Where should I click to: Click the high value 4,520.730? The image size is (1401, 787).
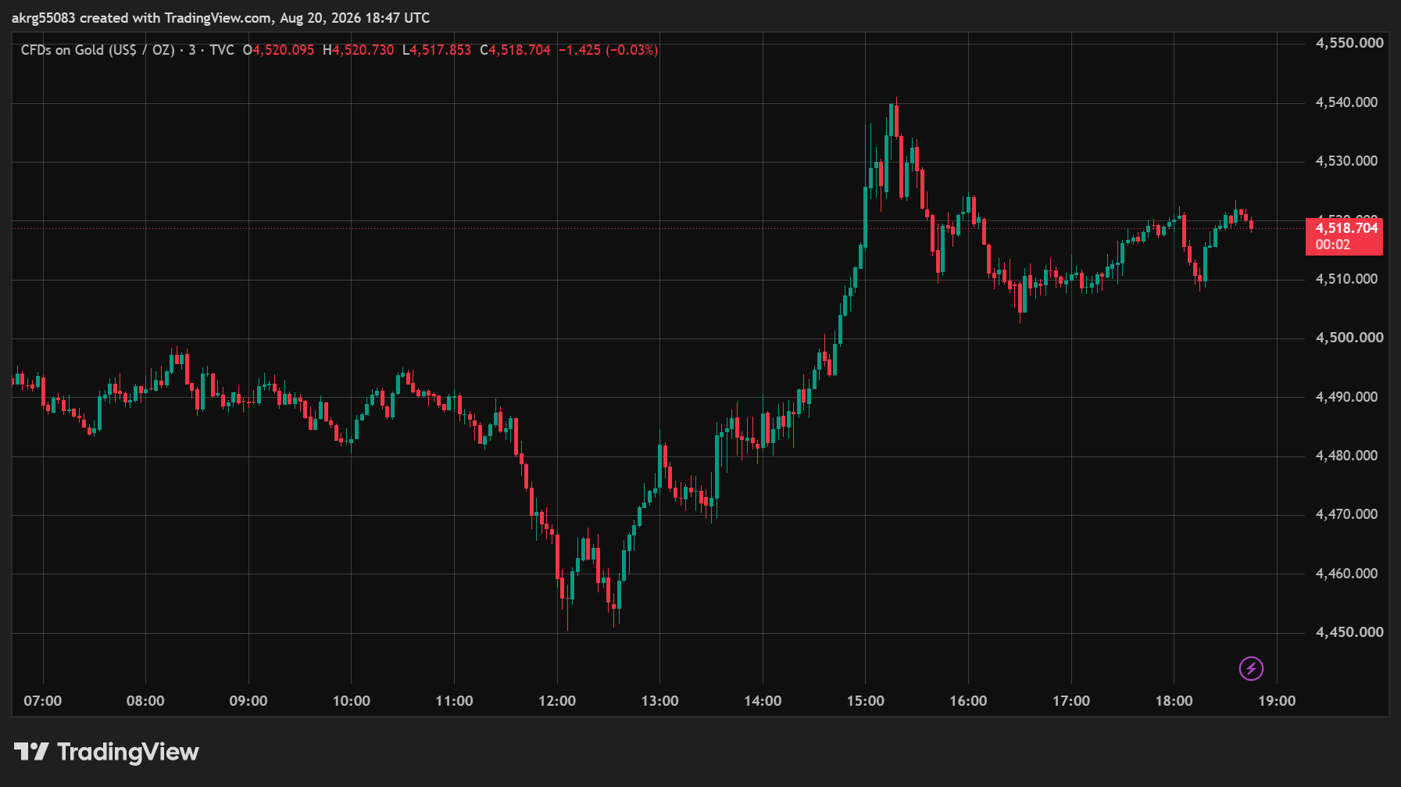coord(363,50)
